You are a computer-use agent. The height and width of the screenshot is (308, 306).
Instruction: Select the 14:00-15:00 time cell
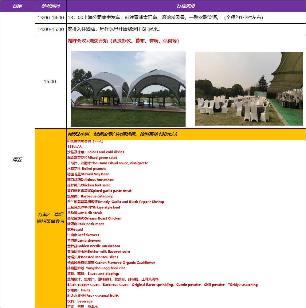click(51, 29)
